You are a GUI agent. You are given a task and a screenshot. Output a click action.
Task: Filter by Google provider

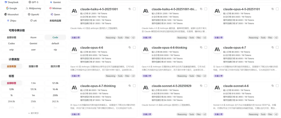point(11,8)
